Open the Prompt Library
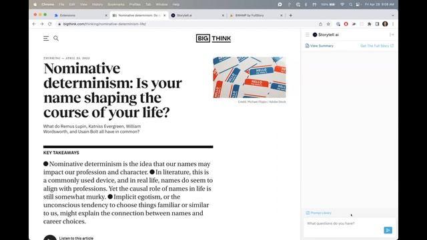427x240 pixels. (319, 213)
